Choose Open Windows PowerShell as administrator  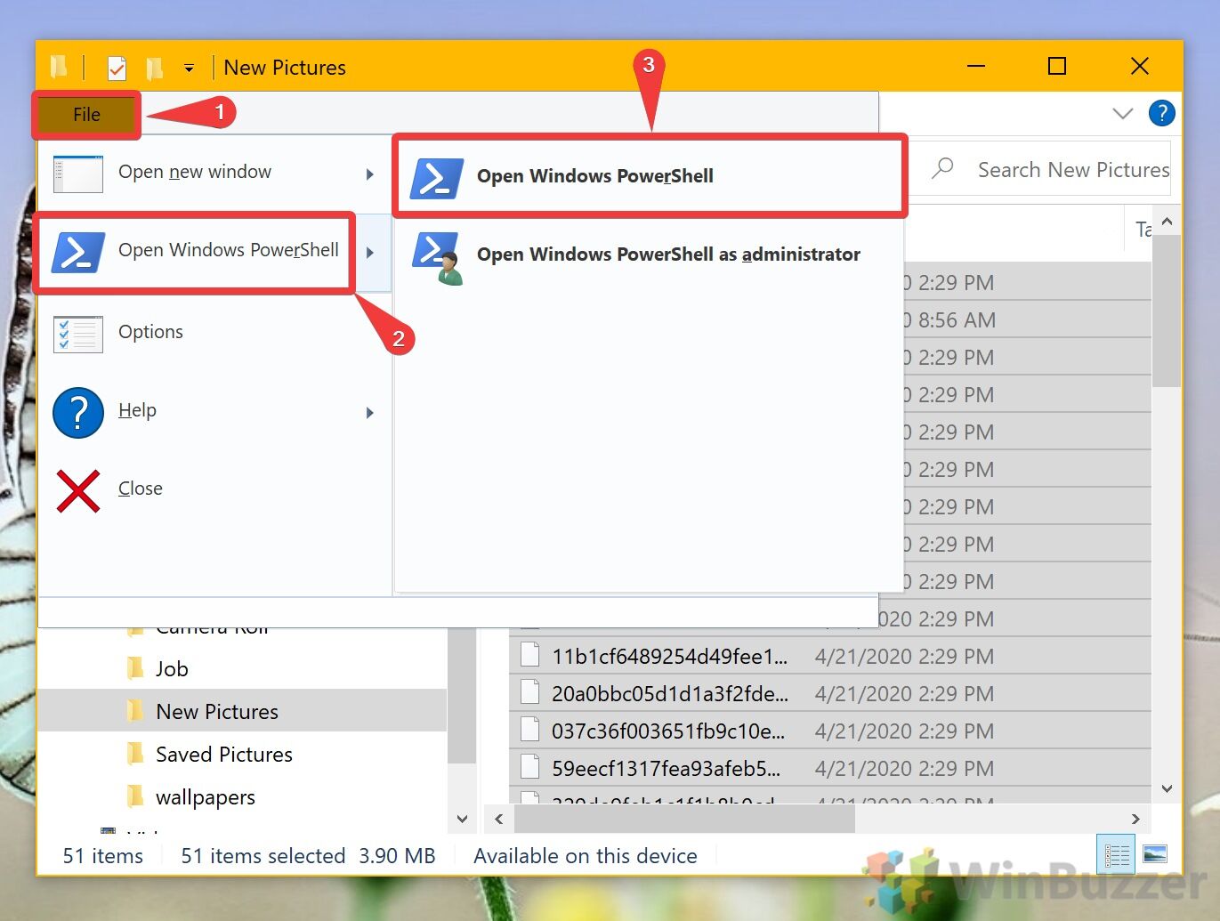[x=650, y=254]
